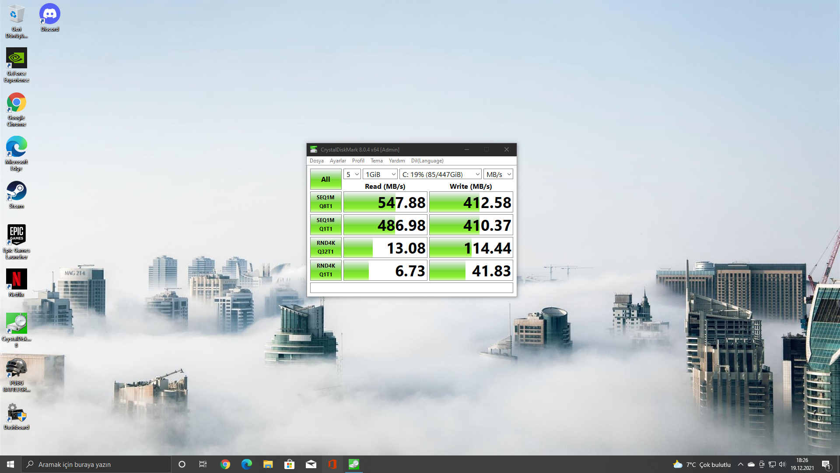The image size is (840, 473).
Task: Open the CrystalDiskMark 8 desktop shortcut
Action: coord(17,324)
